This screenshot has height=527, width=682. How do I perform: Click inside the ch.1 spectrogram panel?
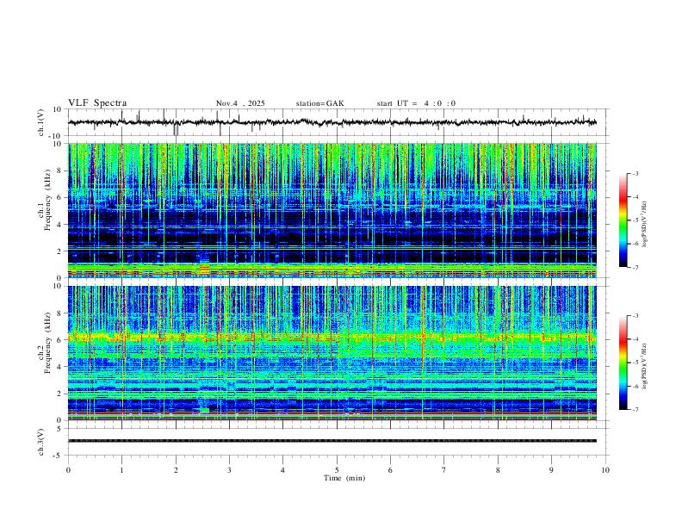pyautogui.click(x=332, y=210)
